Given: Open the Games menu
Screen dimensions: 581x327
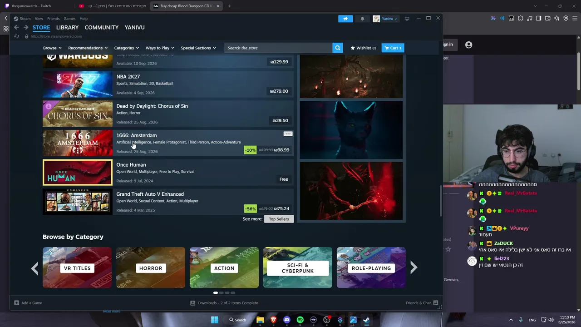Looking at the screenshot, I should (x=69, y=19).
